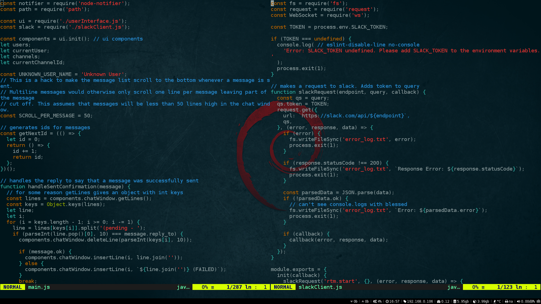
Task: Click the main.js filename in status line
Action: pos(39,287)
